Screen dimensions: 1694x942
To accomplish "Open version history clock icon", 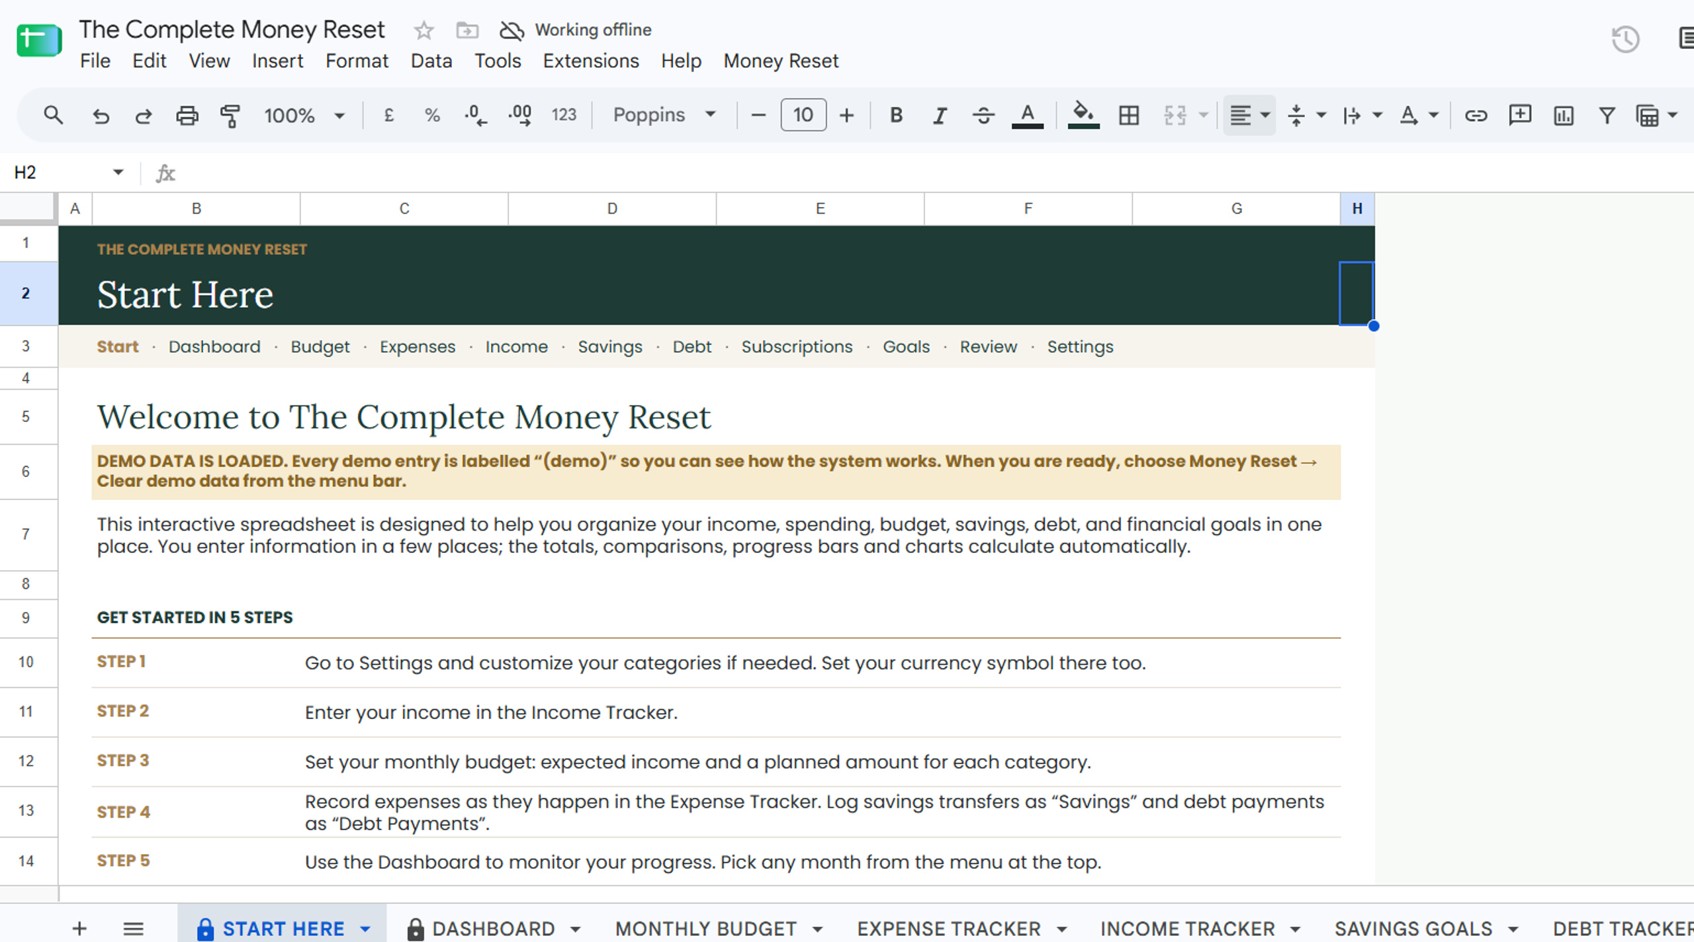I will [x=1625, y=40].
